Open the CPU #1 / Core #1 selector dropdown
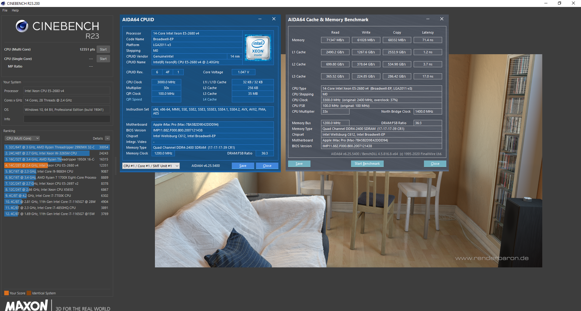The width and height of the screenshot is (581, 311). [151, 166]
